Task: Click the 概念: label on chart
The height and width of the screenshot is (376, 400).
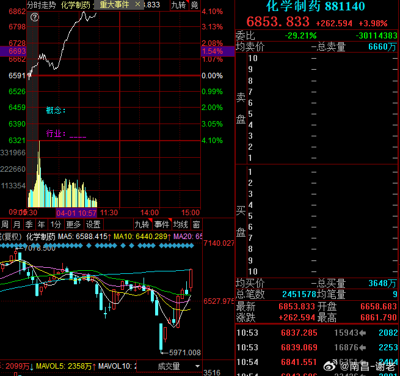Action: (56, 110)
